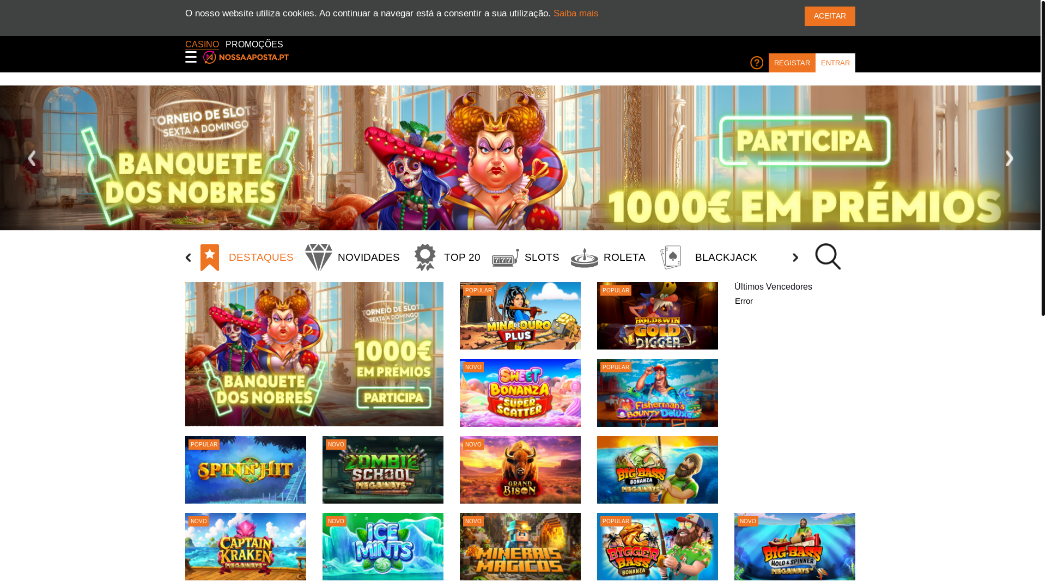The image size is (1046, 588).
Task: Open Zombie School Megaways game
Action: coord(383,470)
